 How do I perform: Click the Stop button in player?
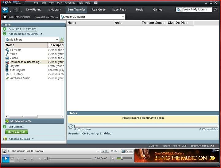tap(25, 159)
